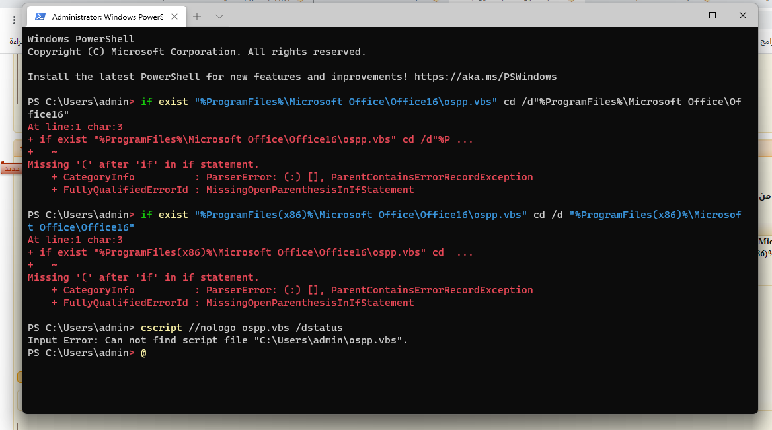Click the prompt line containing the @ character
772x430 pixels.
[x=87, y=353]
